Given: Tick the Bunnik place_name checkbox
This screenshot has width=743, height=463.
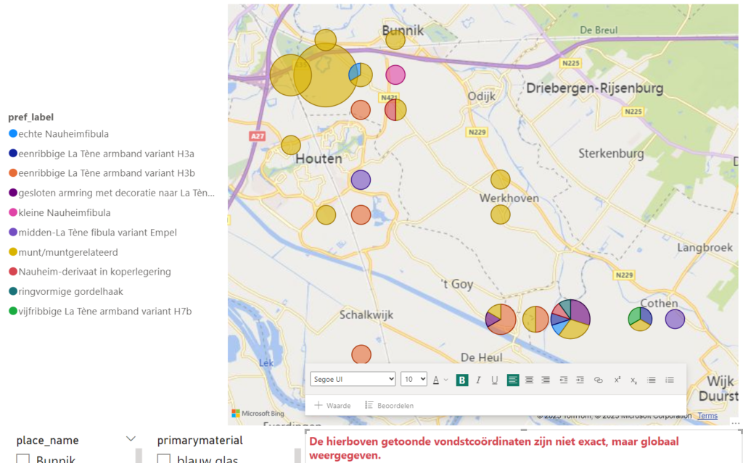Looking at the screenshot, I should (23, 459).
